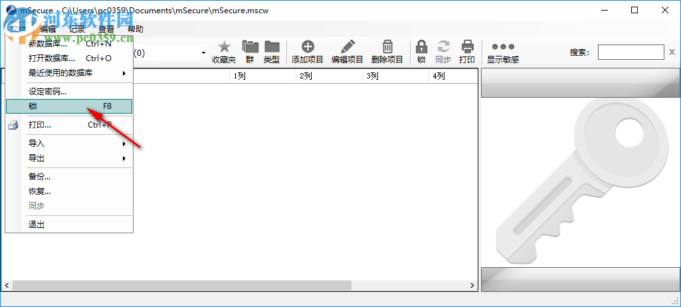Open the 帮助 menu

coord(135,29)
